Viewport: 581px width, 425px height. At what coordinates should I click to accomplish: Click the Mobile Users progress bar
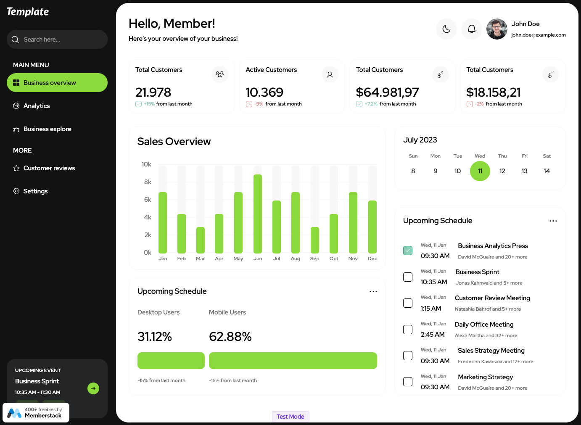tap(293, 360)
